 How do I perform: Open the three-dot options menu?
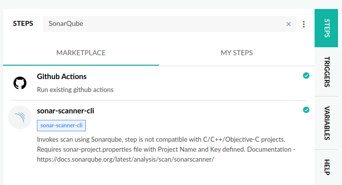click(304, 24)
